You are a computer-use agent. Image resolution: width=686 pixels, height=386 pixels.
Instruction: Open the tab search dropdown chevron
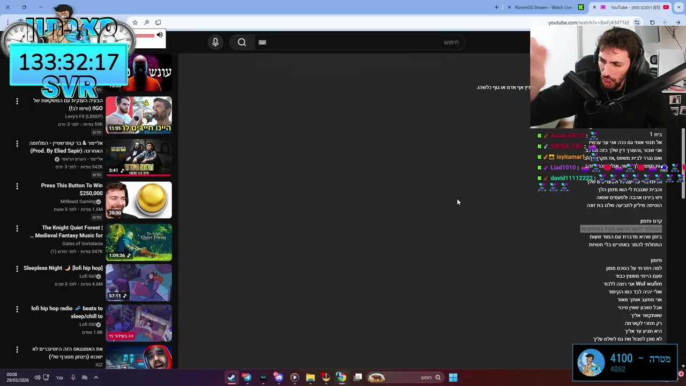tap(680, 7)
